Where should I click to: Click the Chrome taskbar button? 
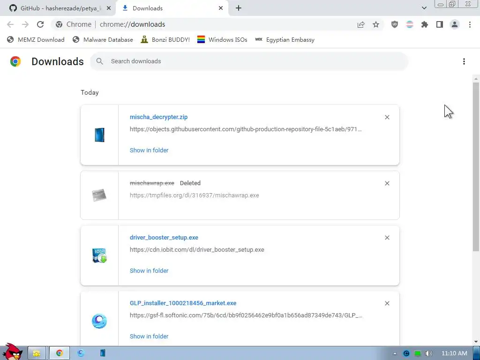click(60, 353)
